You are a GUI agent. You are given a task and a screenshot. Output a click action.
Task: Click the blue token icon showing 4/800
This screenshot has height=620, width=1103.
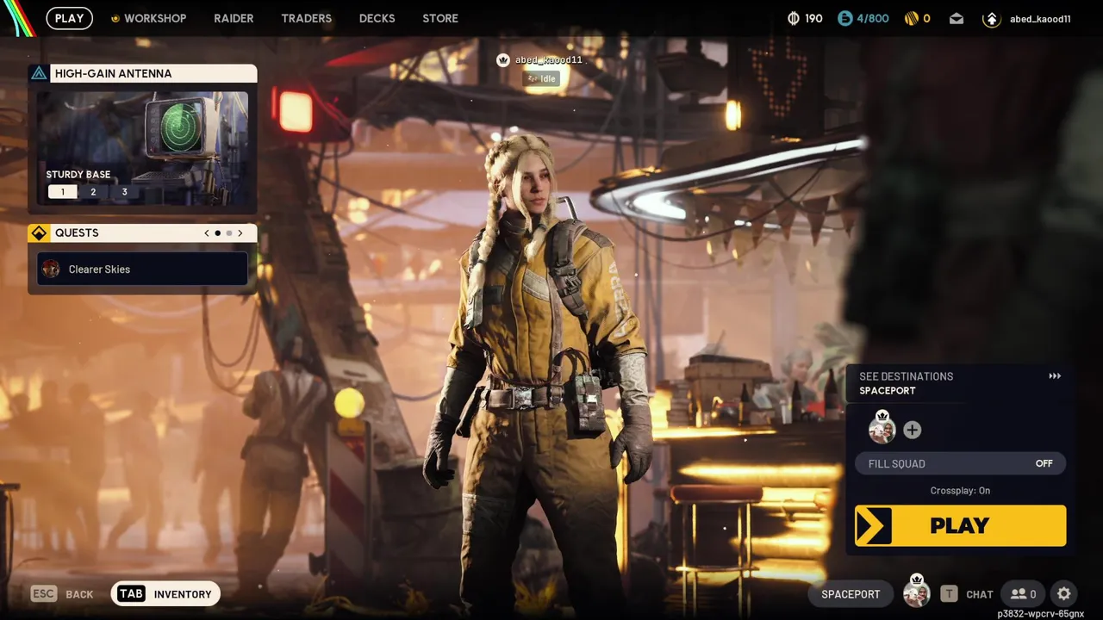(x=844, y=18)
